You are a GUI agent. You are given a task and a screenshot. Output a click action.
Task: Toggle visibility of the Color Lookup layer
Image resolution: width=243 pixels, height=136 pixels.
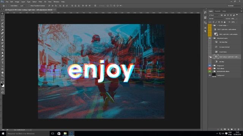tap(210, 57)
